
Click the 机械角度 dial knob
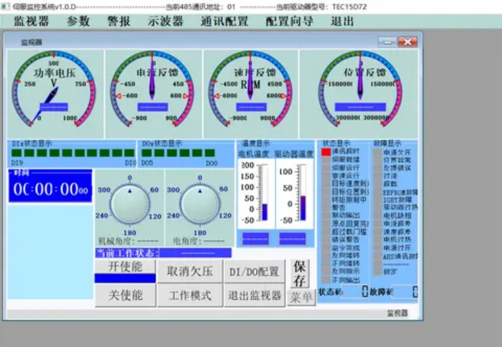pos(130,204)
